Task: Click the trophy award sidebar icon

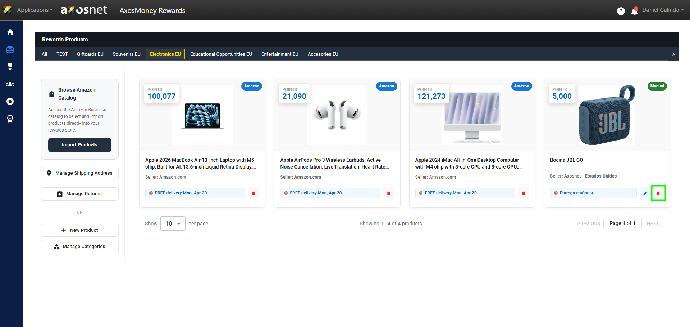Action: [x=10, y=66]
